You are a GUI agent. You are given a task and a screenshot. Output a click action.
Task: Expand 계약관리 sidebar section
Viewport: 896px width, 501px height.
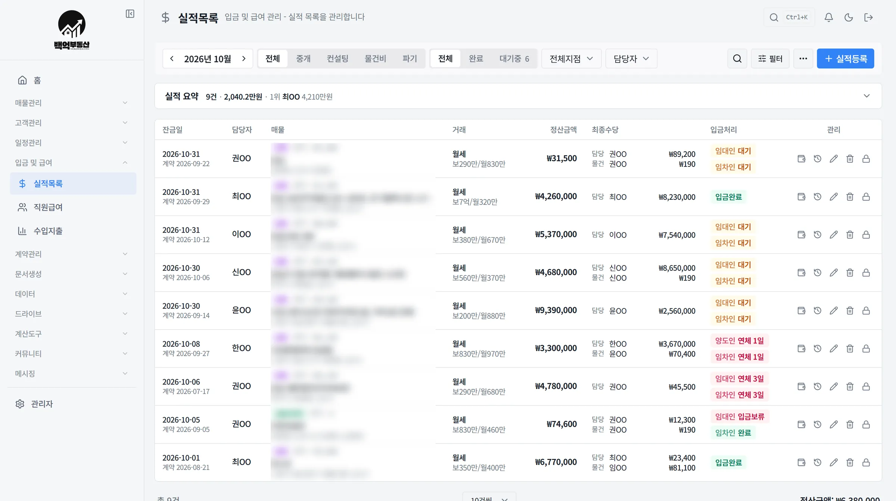pyautogui.click(x=72, y=254)
